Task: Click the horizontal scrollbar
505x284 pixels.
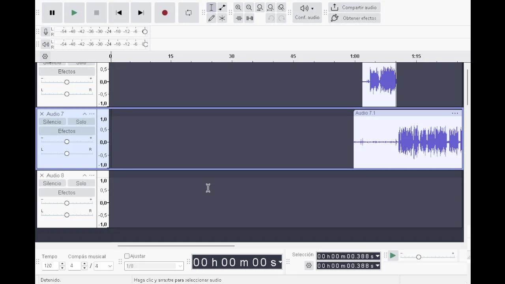Action: pos(176,246)
